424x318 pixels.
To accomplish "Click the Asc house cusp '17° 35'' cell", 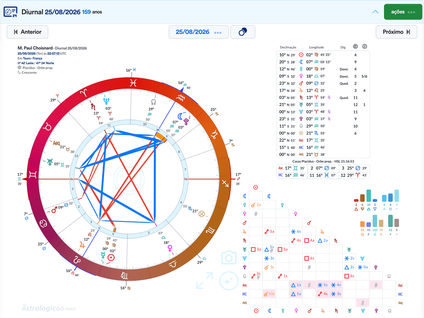I will click(x=292, y=168).
